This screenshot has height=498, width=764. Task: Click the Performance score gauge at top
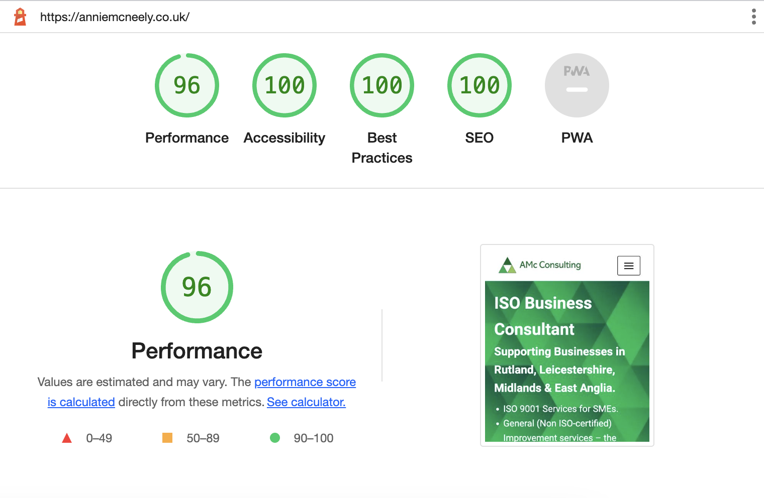[x=187, y=85]
